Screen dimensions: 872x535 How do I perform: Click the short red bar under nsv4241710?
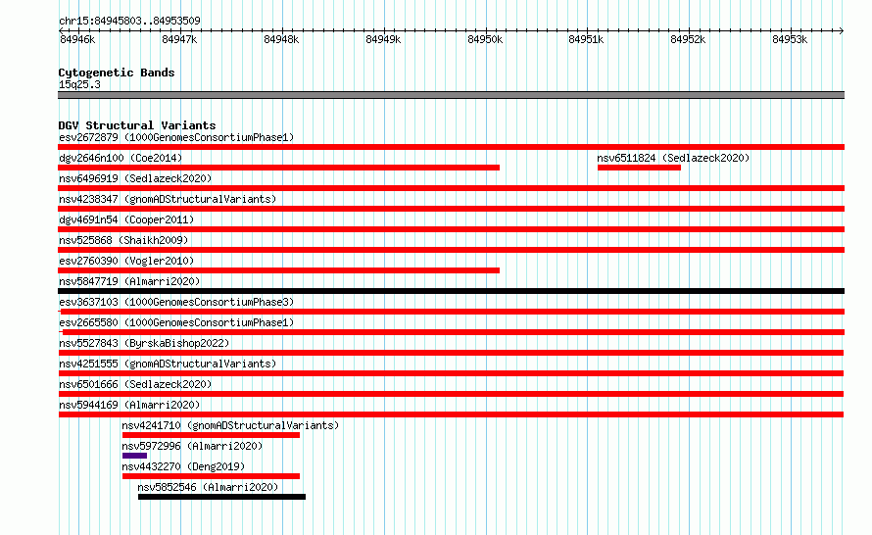[211, 435]
